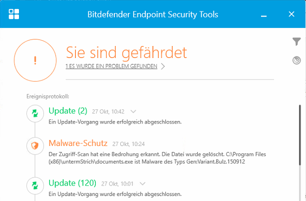This screenshot has height=201, width=306.
Task: Select the Update (120) event title
Action: point(72,183)
